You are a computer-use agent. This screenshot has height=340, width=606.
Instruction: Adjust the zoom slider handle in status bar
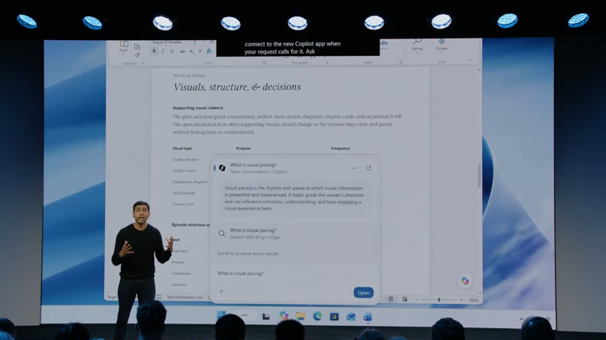pyautogui.click(x=439, y=300)
